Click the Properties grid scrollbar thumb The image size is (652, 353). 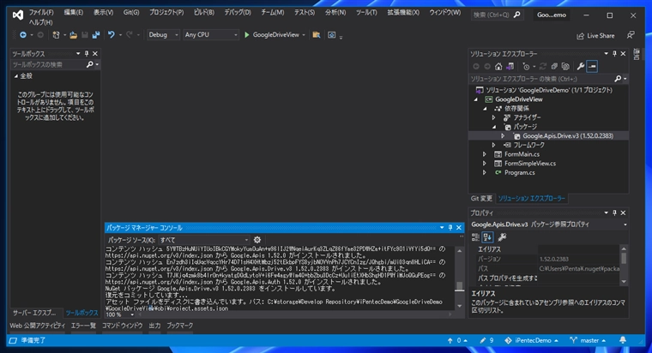tap(624, 258)
